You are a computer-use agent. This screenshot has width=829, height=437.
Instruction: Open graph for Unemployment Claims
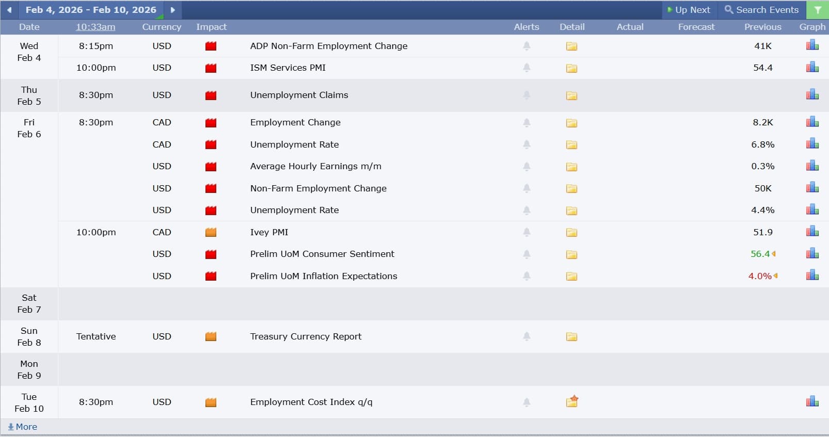click(x=812, y=94)
